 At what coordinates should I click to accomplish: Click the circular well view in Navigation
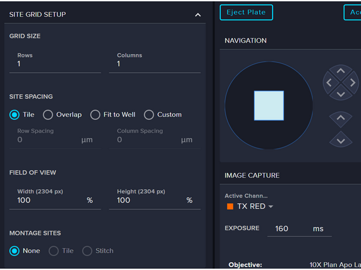coord(269,106)
